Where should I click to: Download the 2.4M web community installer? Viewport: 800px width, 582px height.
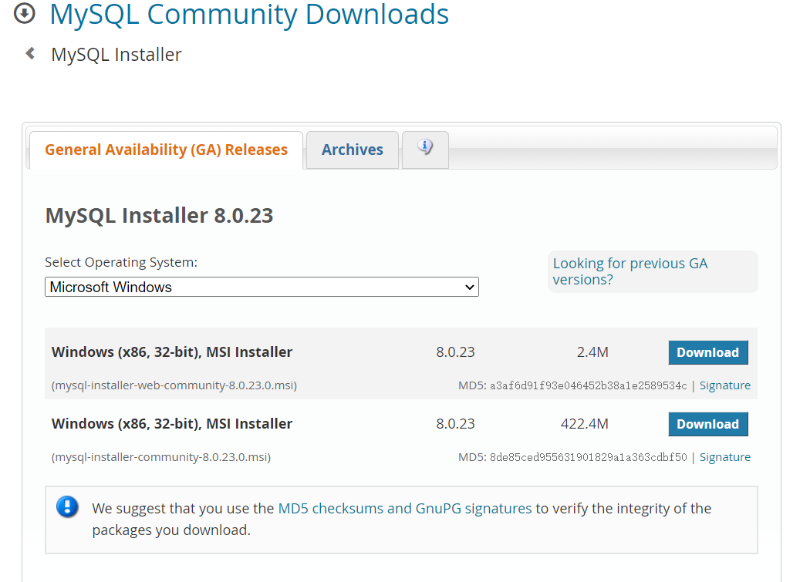click(x=708, y=352)
